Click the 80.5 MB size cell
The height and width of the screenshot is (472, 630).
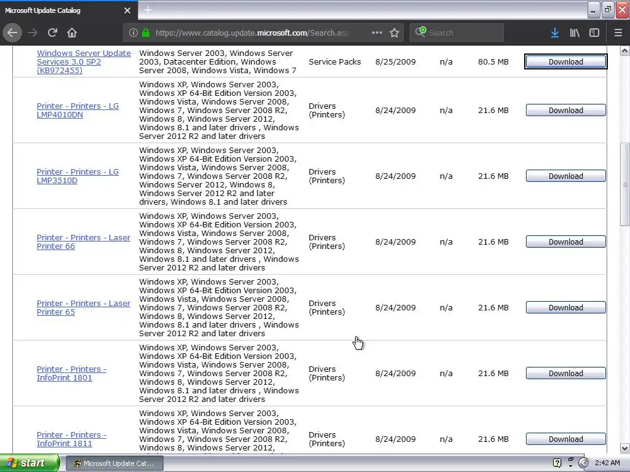(x=493, y=62)
